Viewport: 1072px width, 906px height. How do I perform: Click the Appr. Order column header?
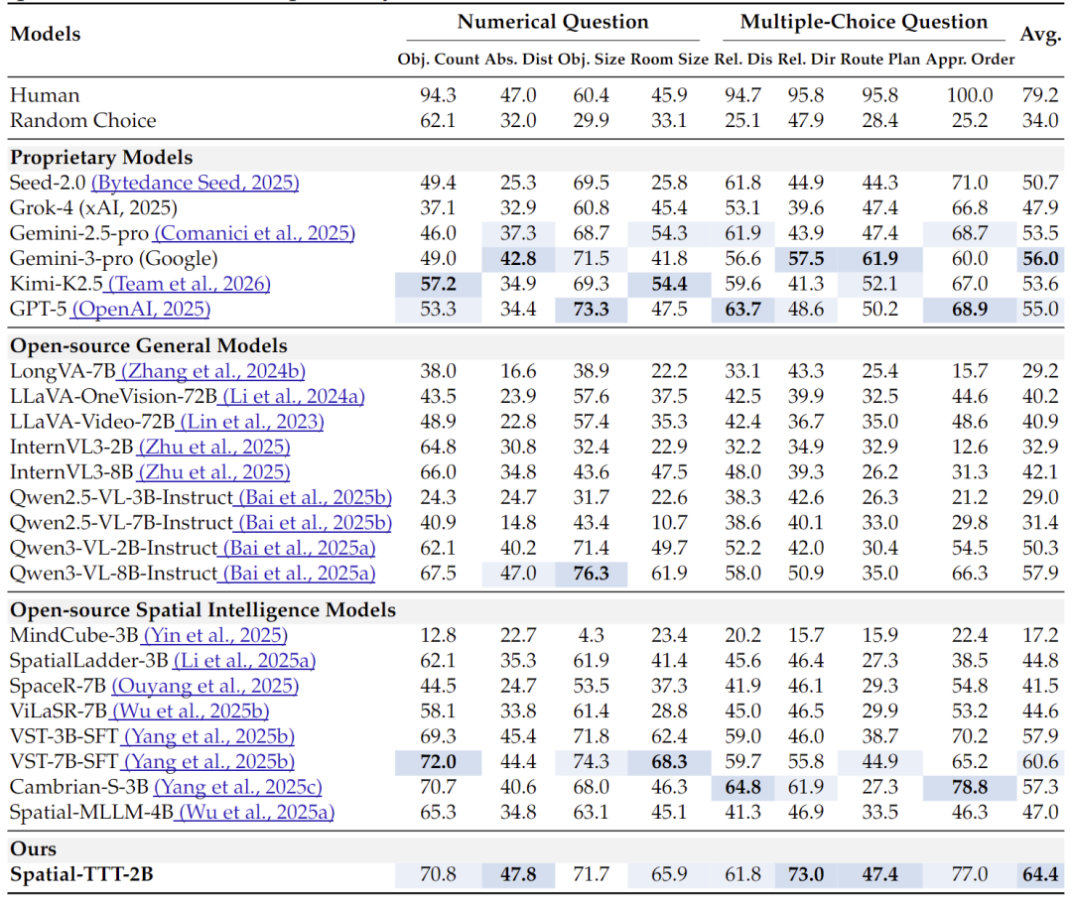coord(970,61)
